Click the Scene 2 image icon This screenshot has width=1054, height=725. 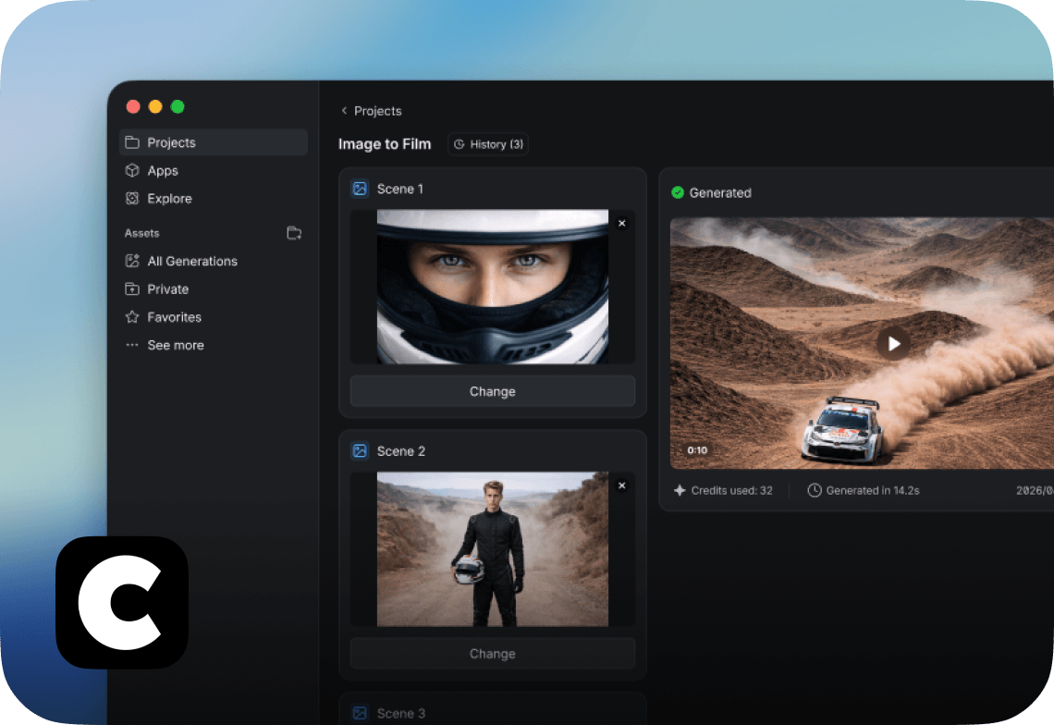coord(361,451)
